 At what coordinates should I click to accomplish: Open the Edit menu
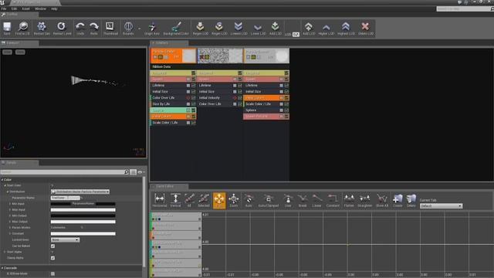tap(14, 8)
